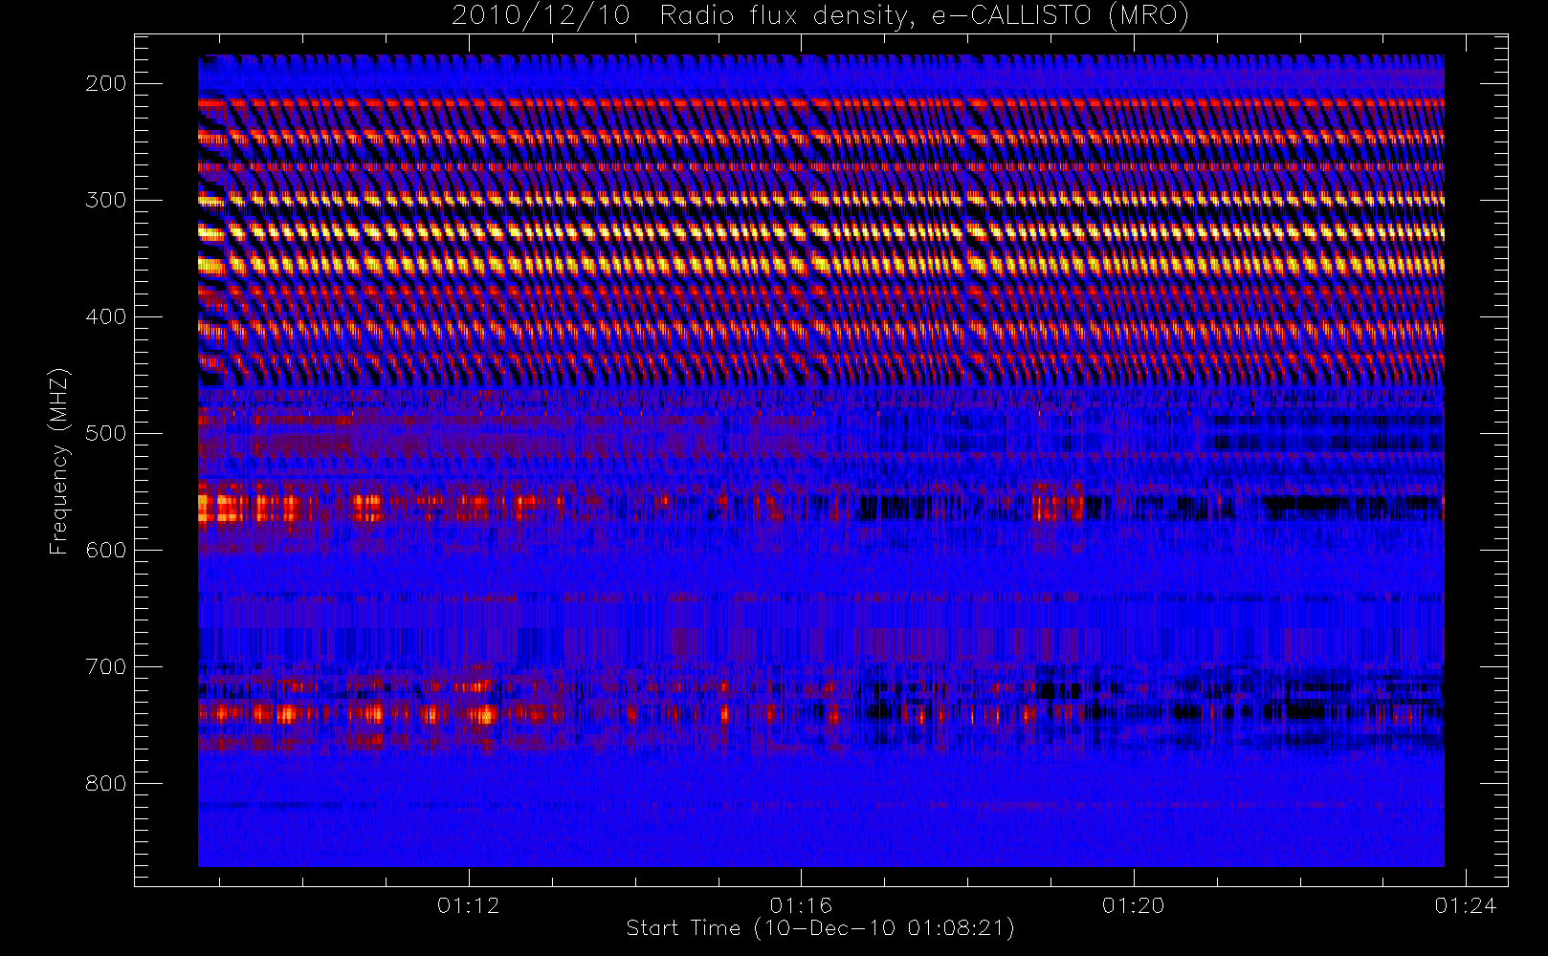
Task: Click the date "2010/12/10" in the title
Action: point(540,16)
